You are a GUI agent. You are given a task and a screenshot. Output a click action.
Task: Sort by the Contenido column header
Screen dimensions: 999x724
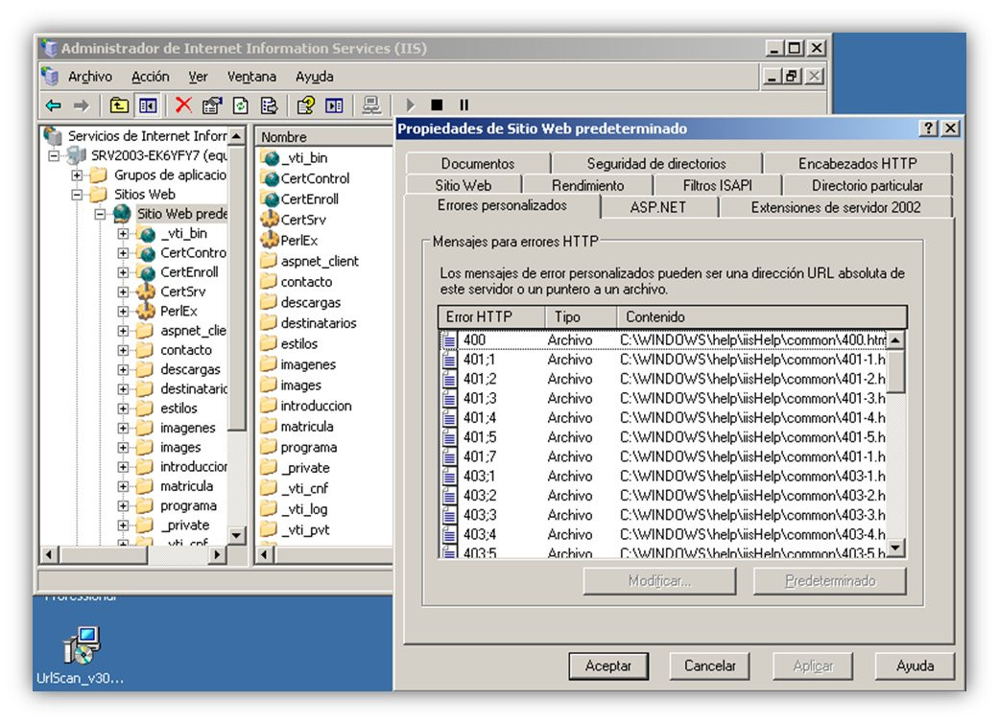coord(761,317)
